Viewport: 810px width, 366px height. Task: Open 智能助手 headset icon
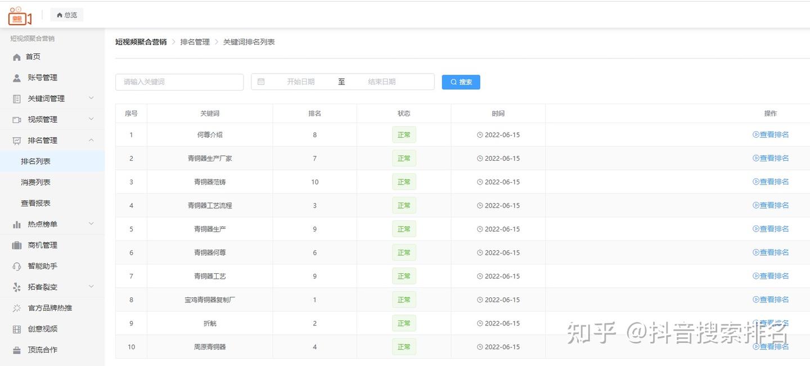pyautogui.click(x=17, y=266)
